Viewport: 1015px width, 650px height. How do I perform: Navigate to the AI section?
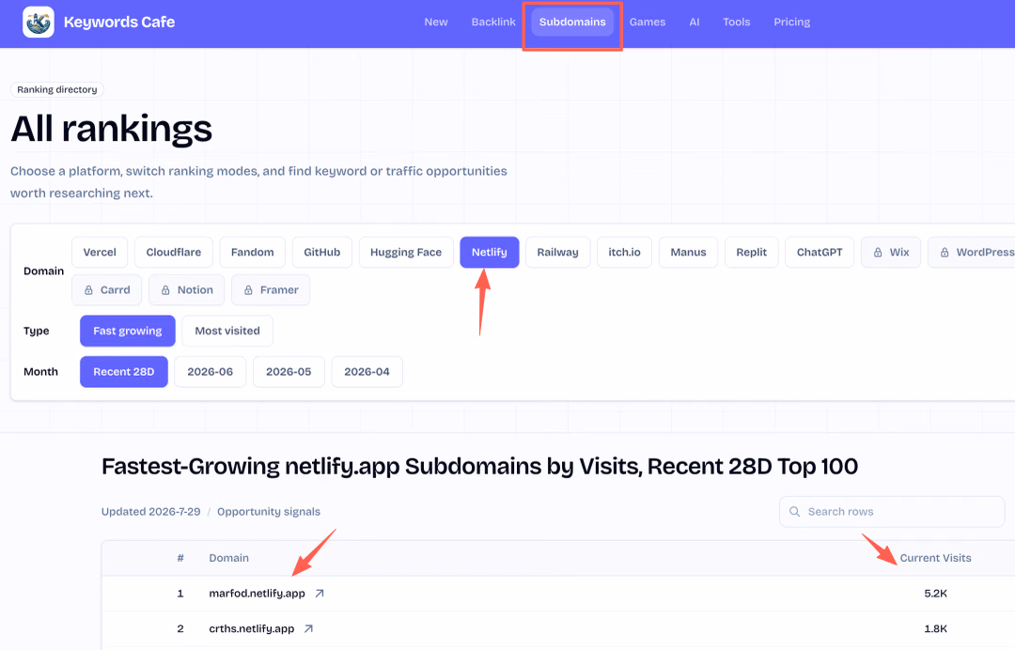click(x=694, y=22)
